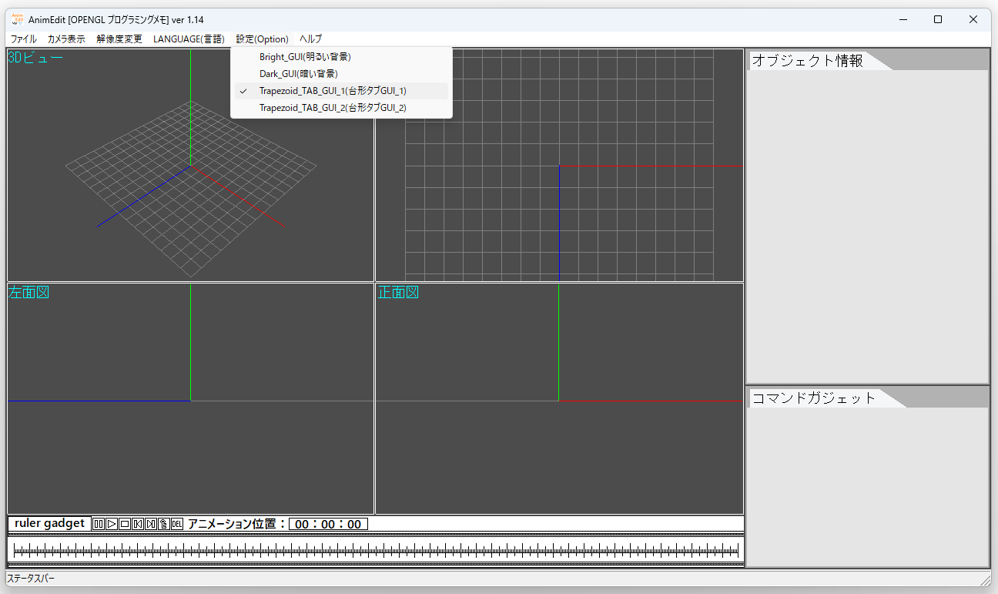Toggle checked Trapezoid_TAB_GUI_1 option

[x=333, y=91]
